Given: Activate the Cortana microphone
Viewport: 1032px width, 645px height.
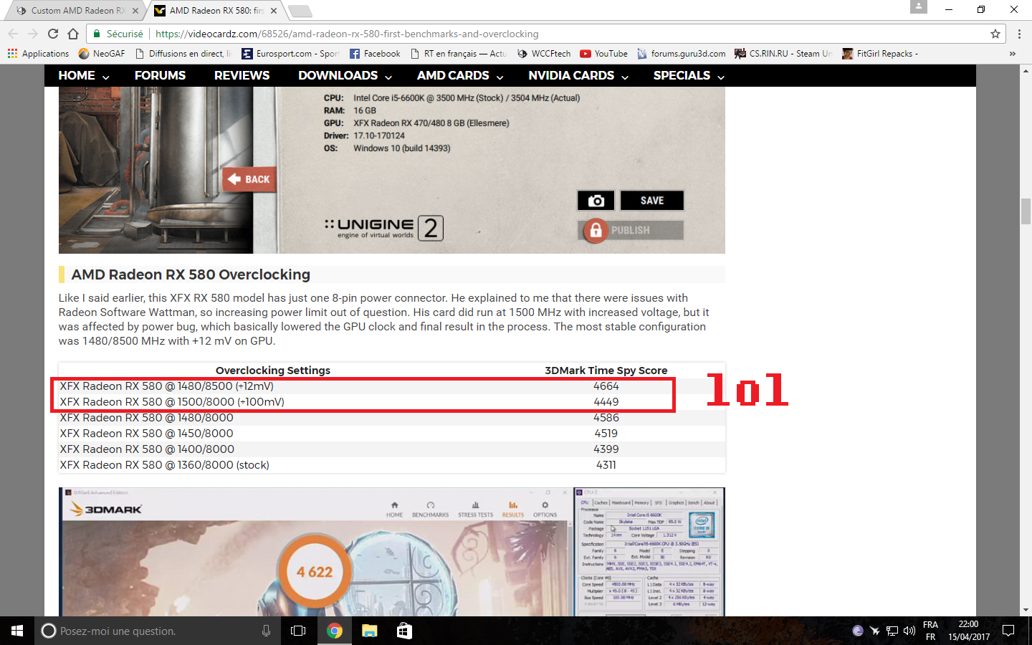Looking at the screenshot, I should click(266, 631).
